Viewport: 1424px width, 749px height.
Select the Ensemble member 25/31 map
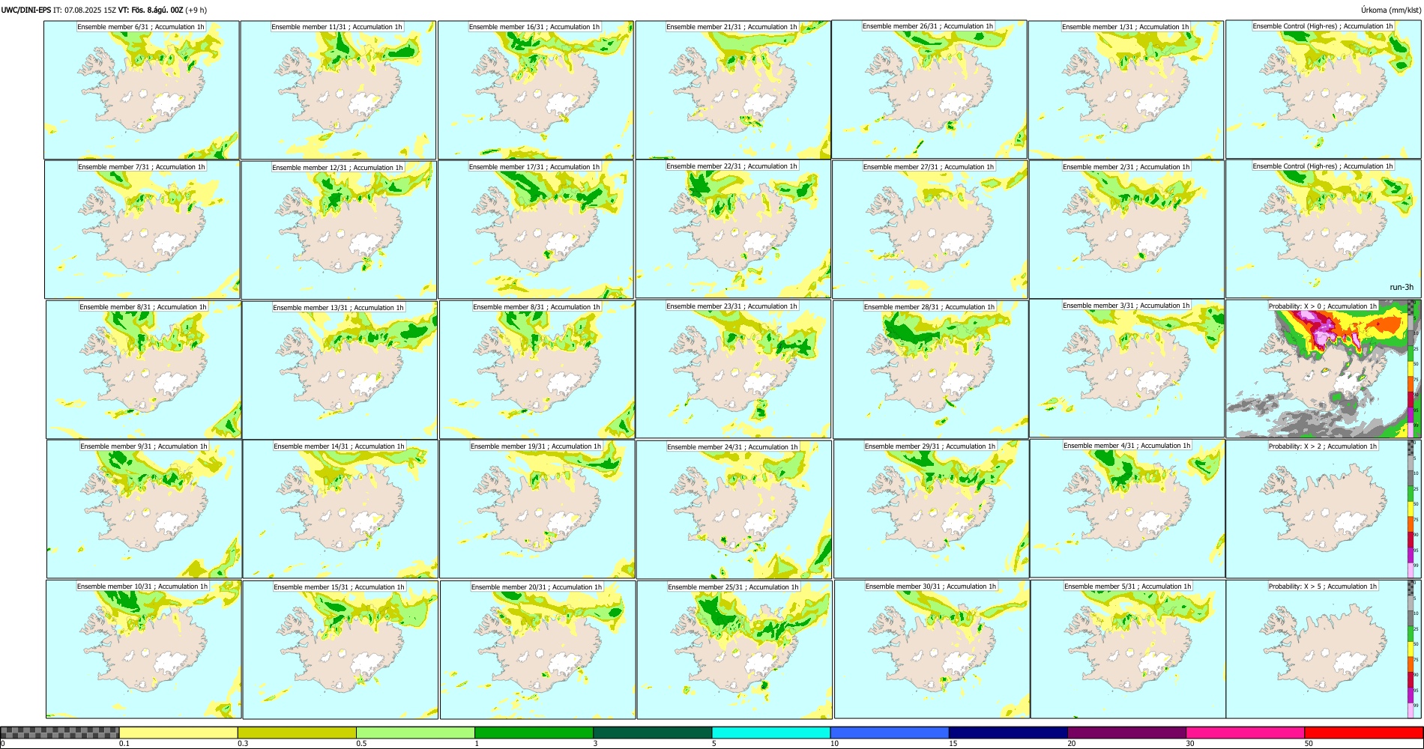734,649
